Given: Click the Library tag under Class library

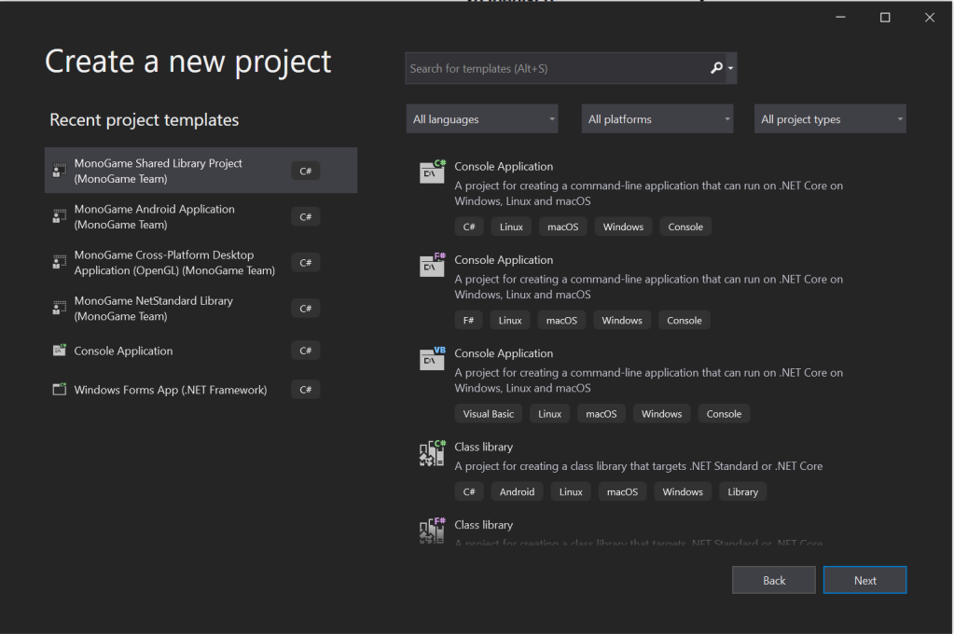Looking at the screenshot, I should (743, 491).
